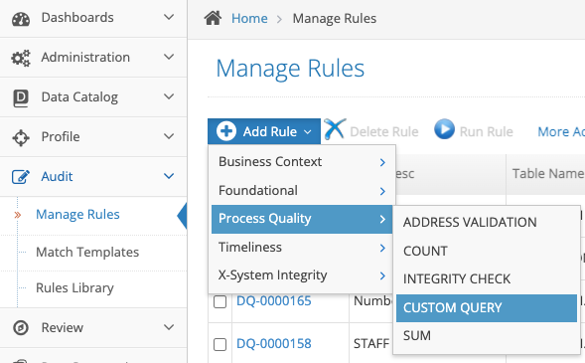The width and height of the screenshot is (585, 363).
Task: Open rule DQ-0000158 link
Action: 274,343
